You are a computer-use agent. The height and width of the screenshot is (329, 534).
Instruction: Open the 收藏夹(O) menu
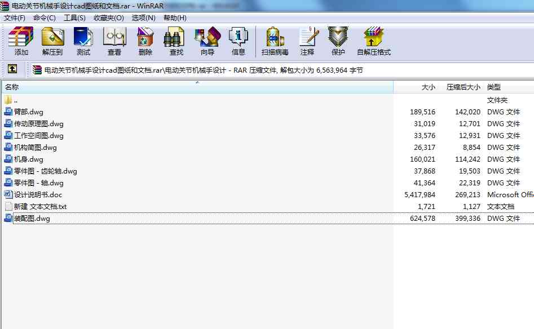[109, 17]
